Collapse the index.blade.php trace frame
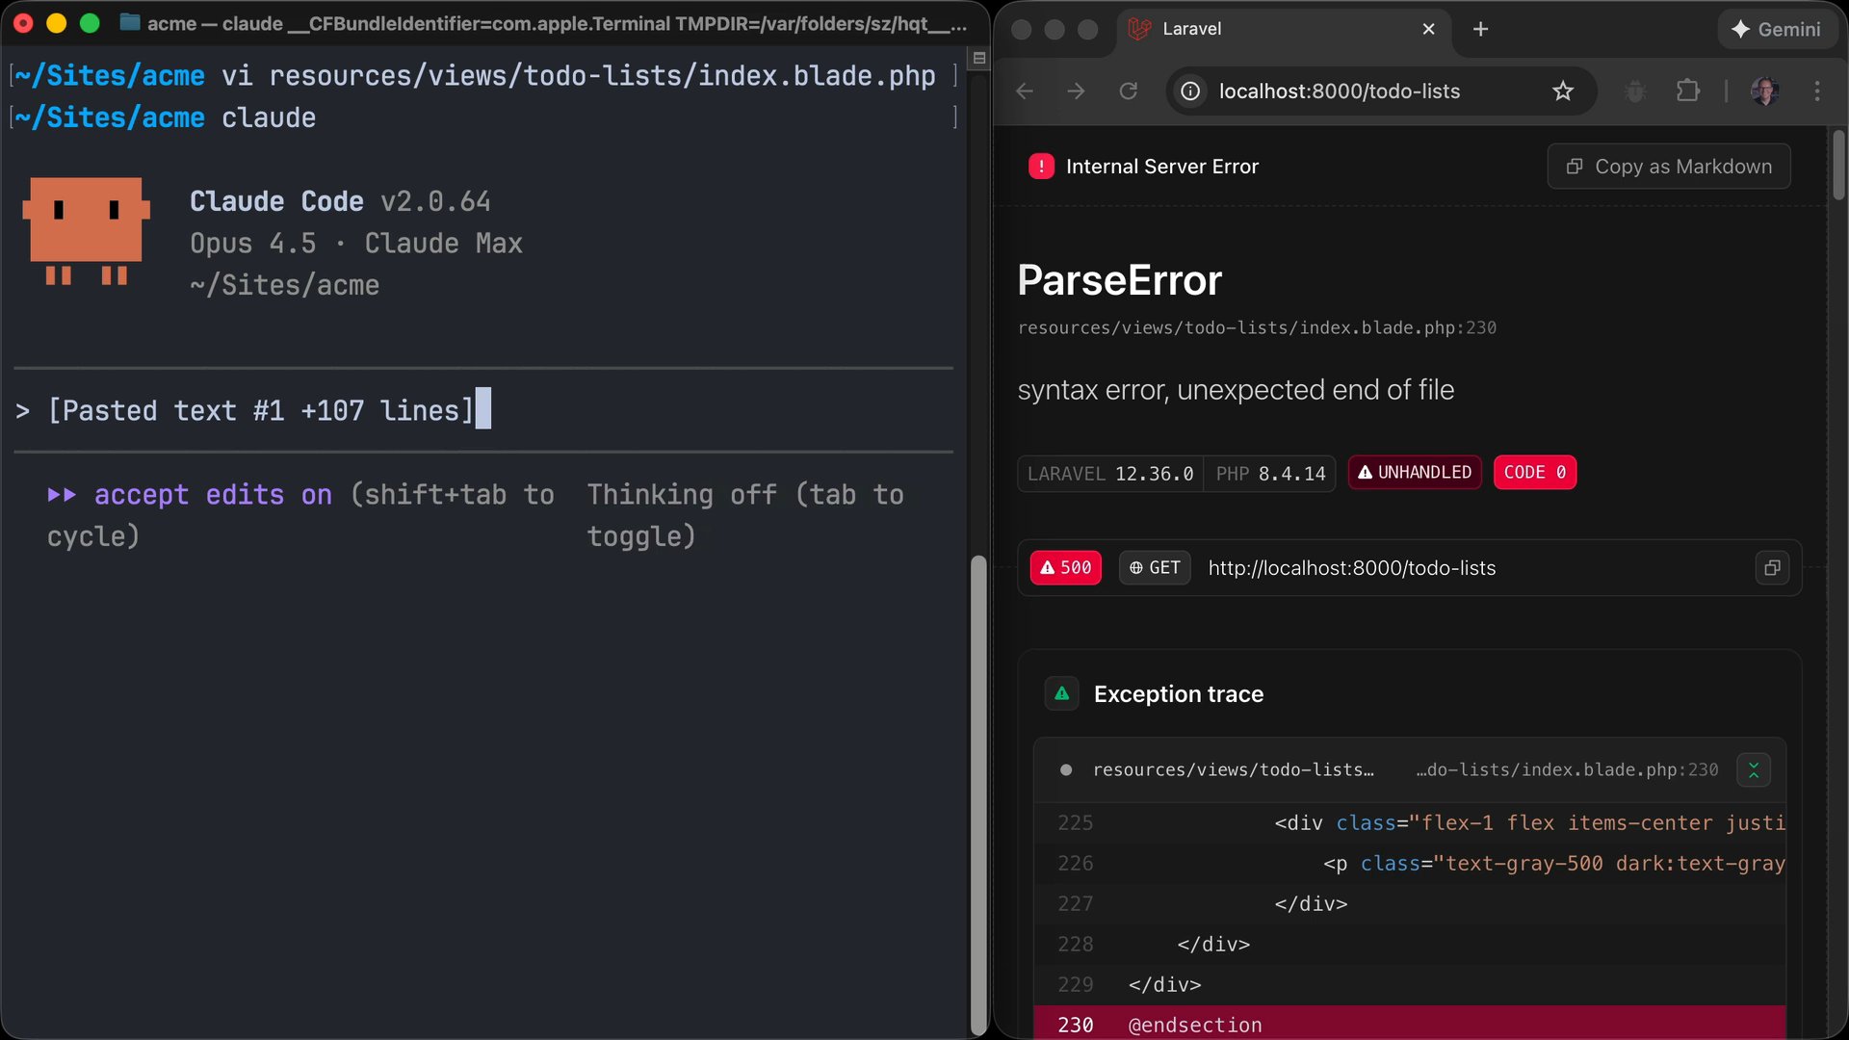The image size is (1849, 1040). (1755, 769)
